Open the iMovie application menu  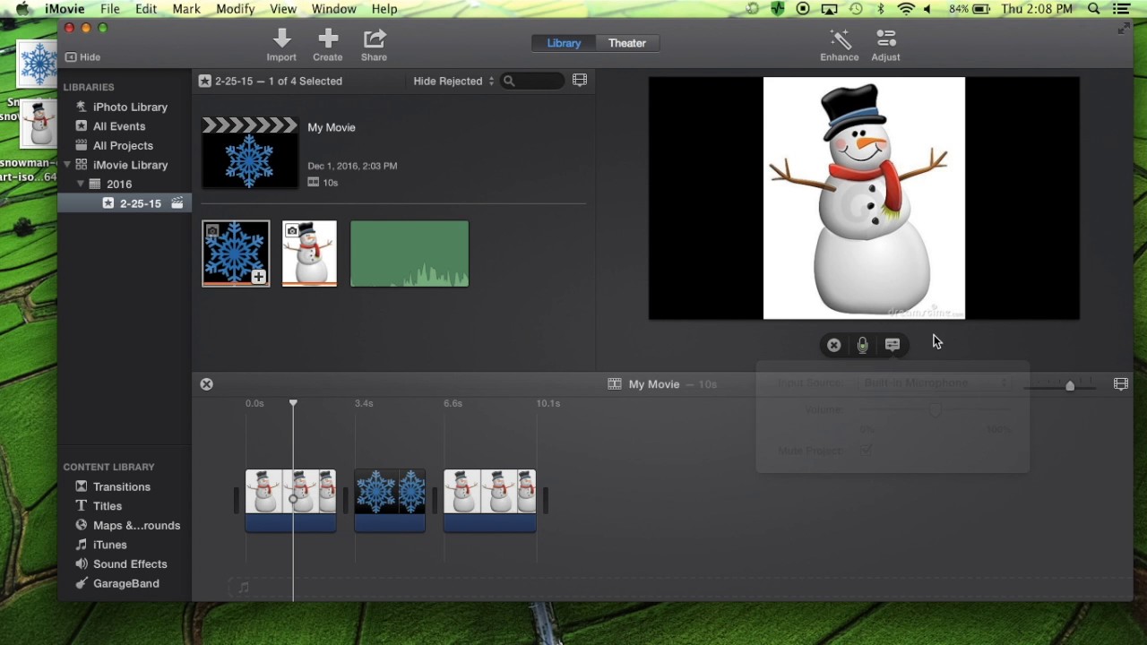click(65, 9)
